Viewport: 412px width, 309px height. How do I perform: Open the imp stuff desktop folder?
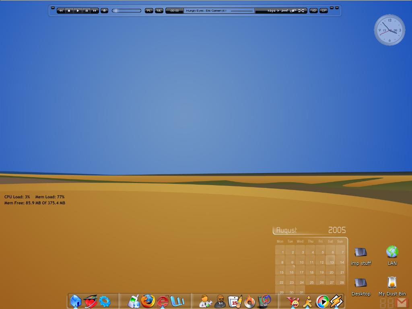point(361,256)
